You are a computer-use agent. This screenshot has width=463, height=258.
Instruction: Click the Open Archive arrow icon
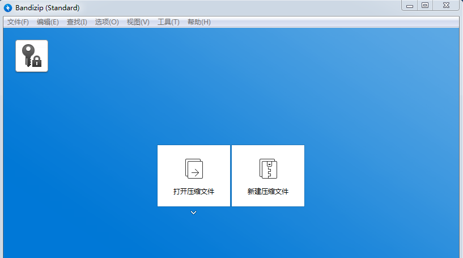pos(194,168)
